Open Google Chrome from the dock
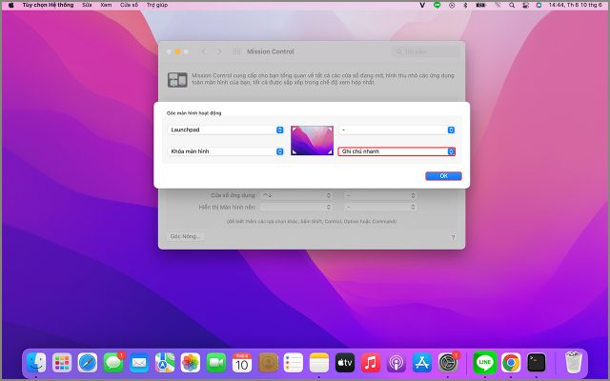This screenshot has width=610, height=381. click(511, 362)
